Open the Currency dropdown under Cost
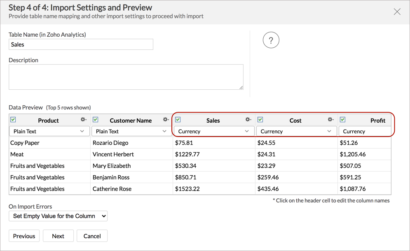This screenshot has width=410, height=251. 296,131
